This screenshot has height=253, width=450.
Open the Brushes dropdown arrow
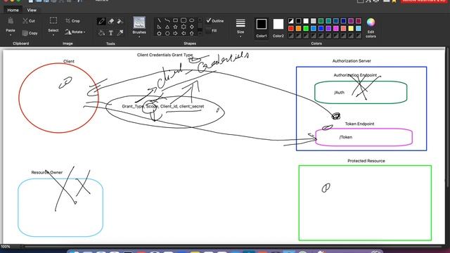(139, 37)
